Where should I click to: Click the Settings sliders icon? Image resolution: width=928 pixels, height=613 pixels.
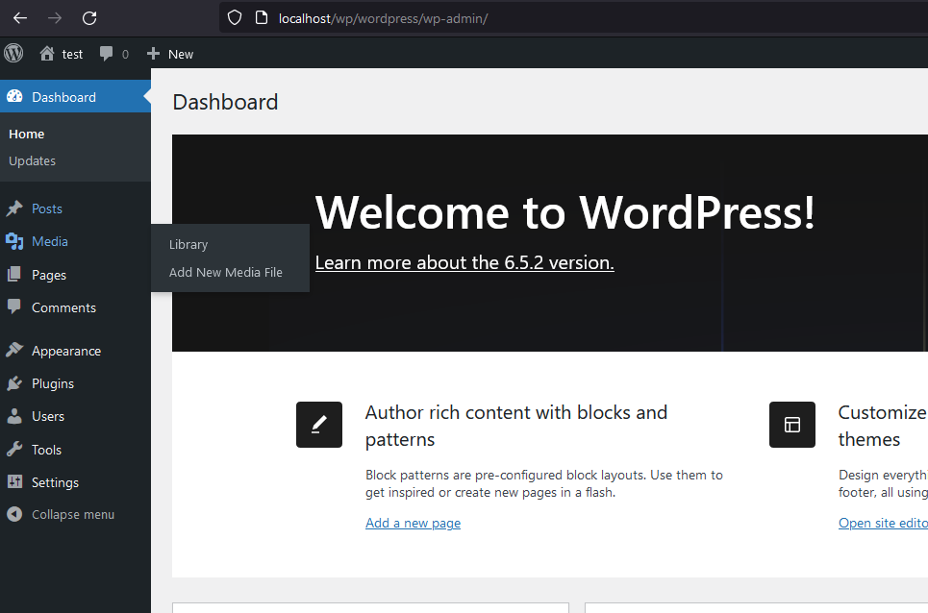[14, 481]
